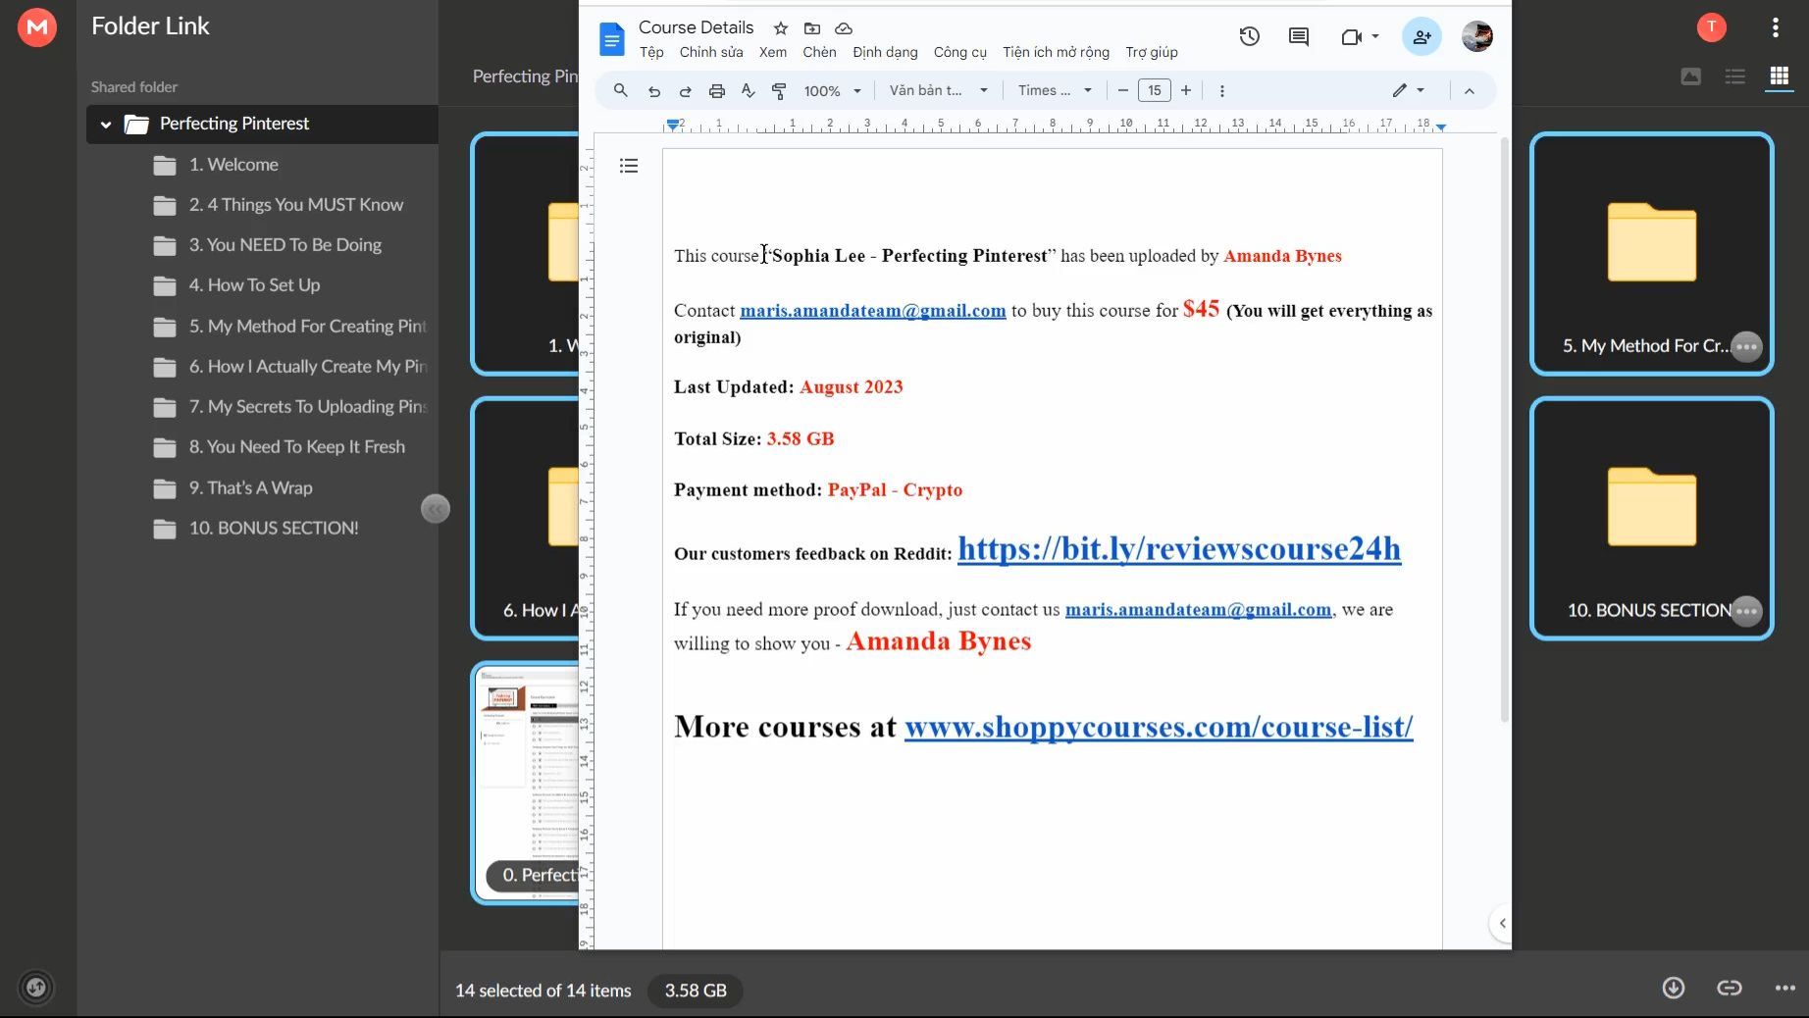Screen dimensions: 1809x1018
Task: Click the undo arrow icon
Action: pos(654,90)
